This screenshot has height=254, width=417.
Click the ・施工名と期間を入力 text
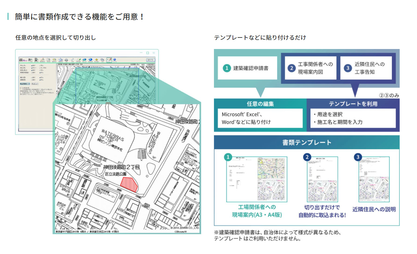point(338,122)
